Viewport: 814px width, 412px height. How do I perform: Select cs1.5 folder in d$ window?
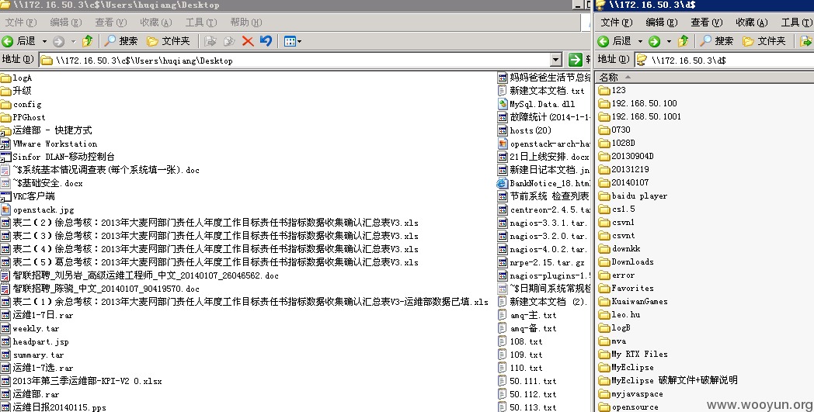(x=616, y=209)
